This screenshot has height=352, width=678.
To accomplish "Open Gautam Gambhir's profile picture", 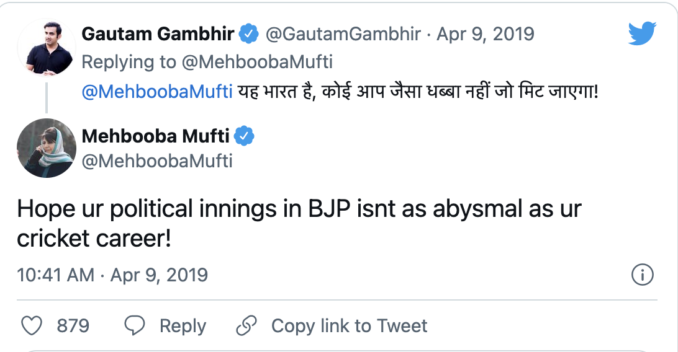I will [46, 47].
